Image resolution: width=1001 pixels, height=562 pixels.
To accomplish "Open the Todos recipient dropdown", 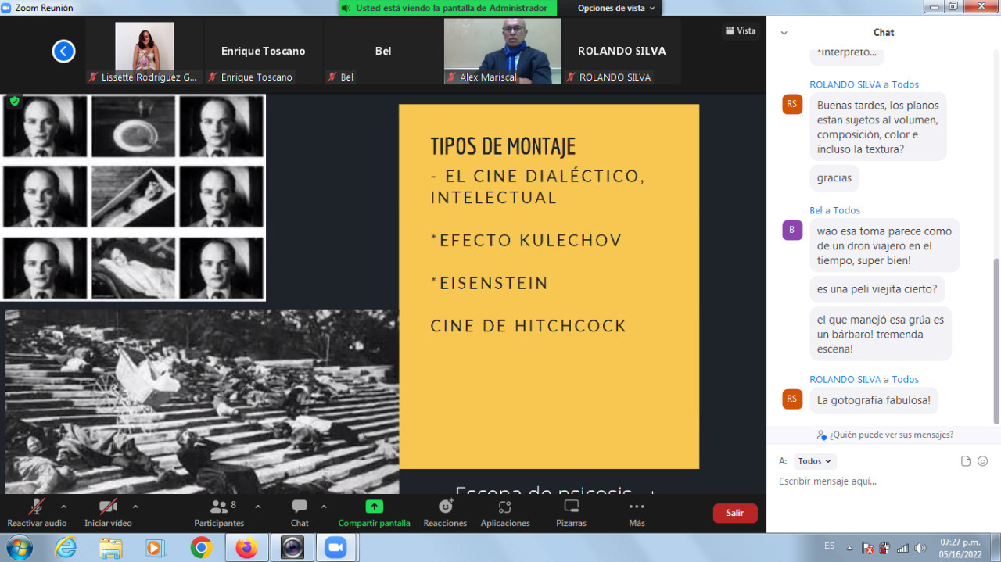I will 815,461.
